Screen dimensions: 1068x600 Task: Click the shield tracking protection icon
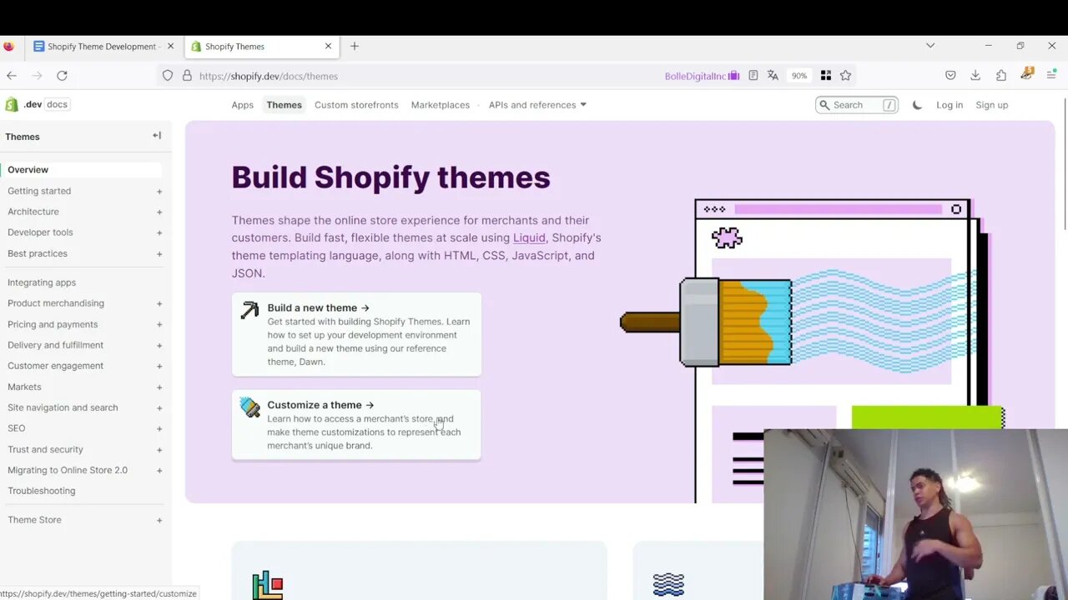coord(168,75)
